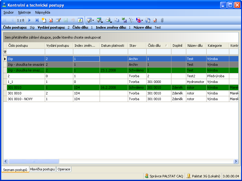Viewport: 242px width, 181px height.
Task: Select gray row '1kp - zkouška ke smazání'
Action: tap(121, 65)
